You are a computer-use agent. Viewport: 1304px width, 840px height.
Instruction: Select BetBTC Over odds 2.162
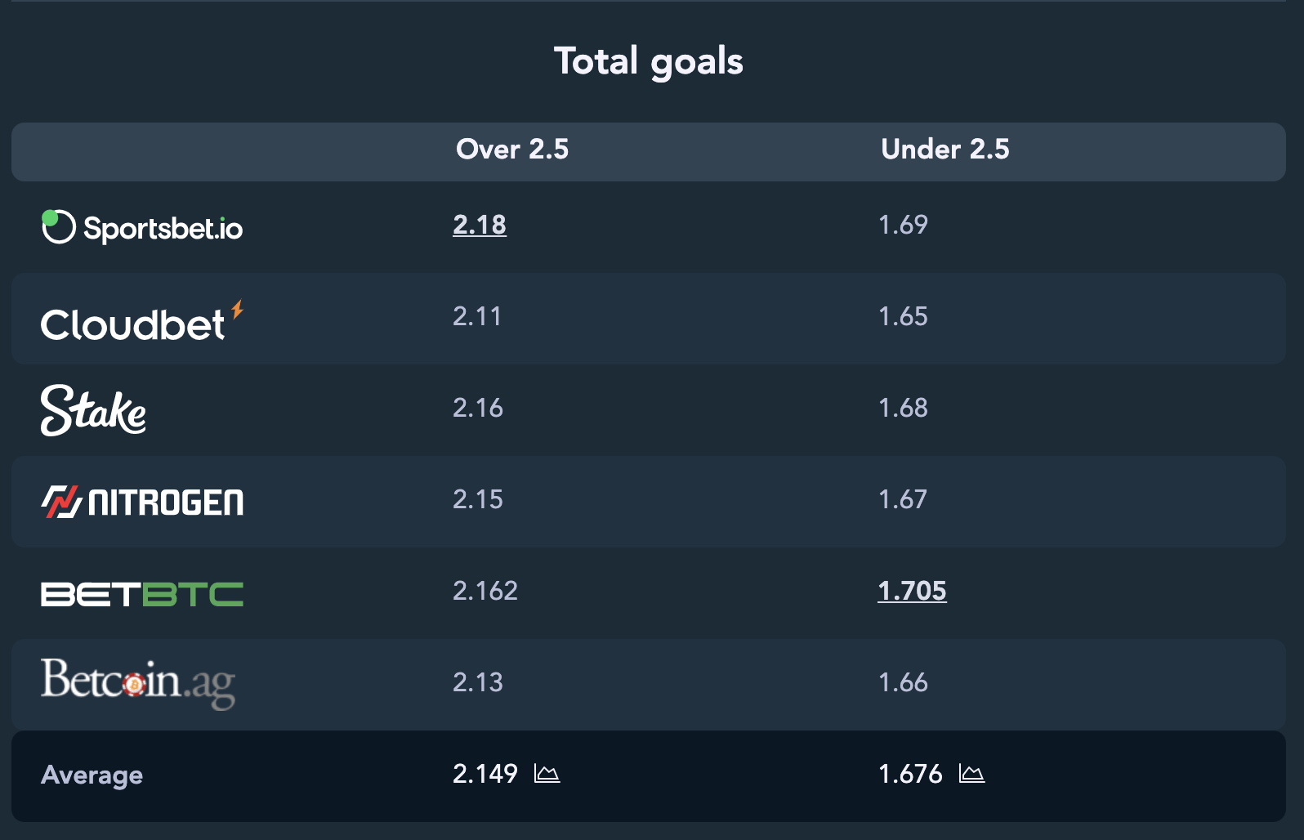pos(485,591)
